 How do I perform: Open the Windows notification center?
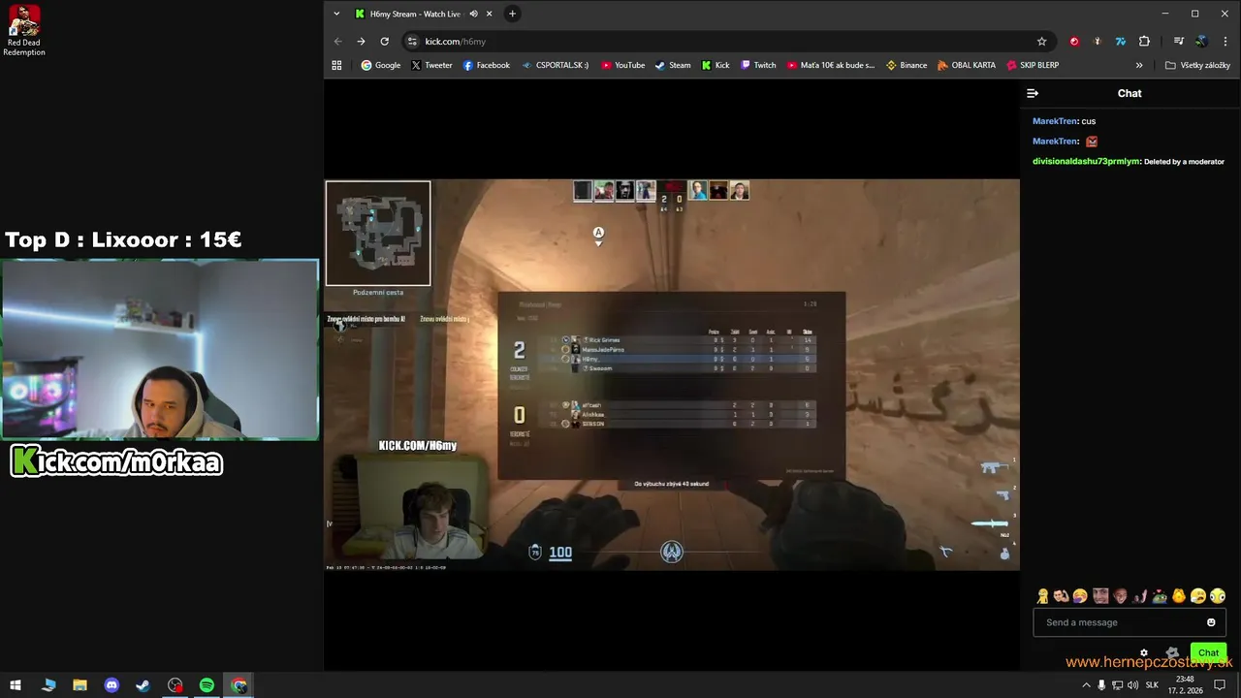[x=1221, y=685]
